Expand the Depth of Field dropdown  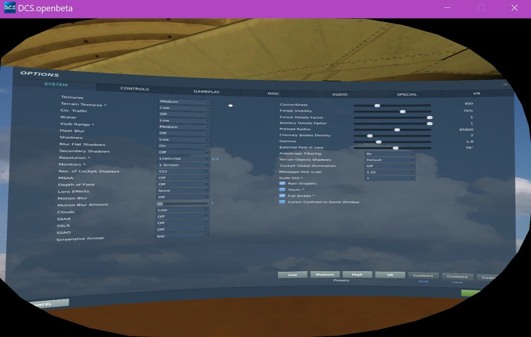tap(183, 184)
